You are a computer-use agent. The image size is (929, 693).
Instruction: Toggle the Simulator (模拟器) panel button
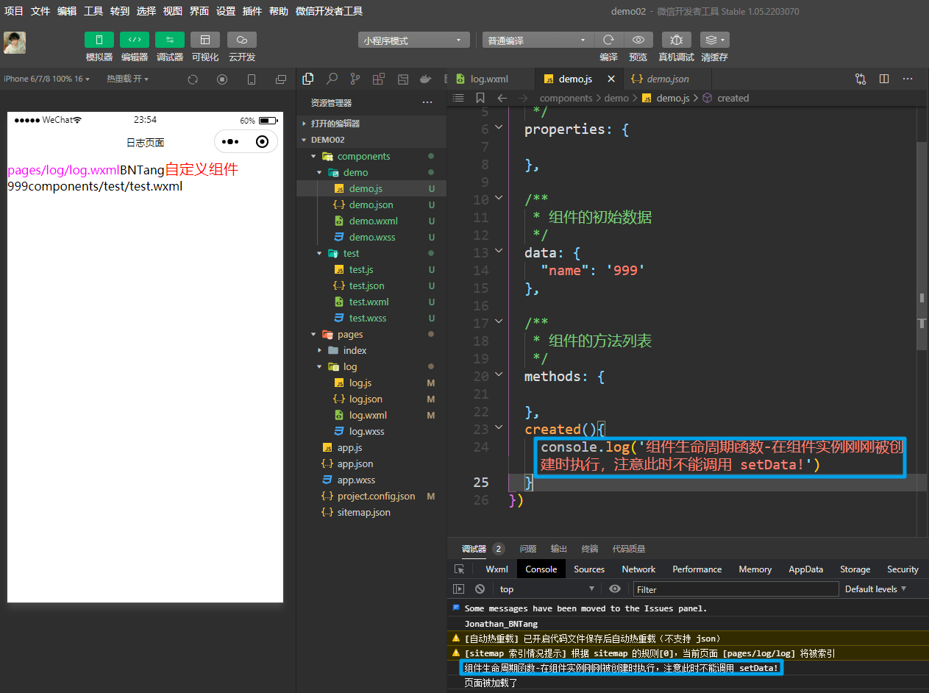[x=99, y=40]
